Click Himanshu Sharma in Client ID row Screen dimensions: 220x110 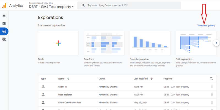point(108,87)
